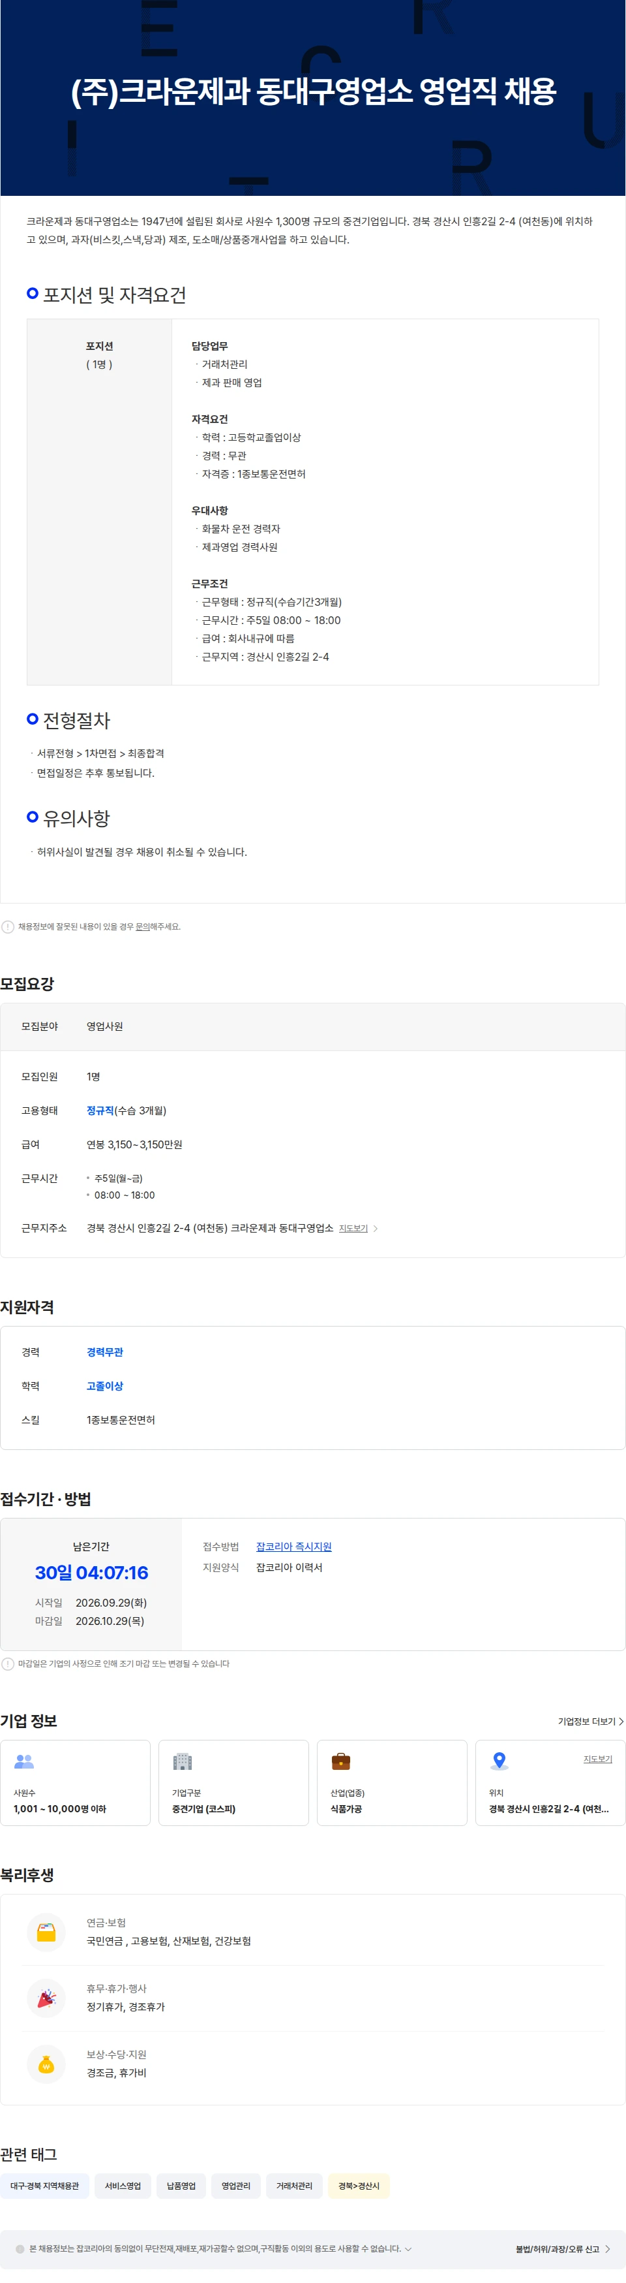The width and height of the screenshot is (626, 2283).
Task: Click the 유의사항 heading
Action: tap(76, 818)
